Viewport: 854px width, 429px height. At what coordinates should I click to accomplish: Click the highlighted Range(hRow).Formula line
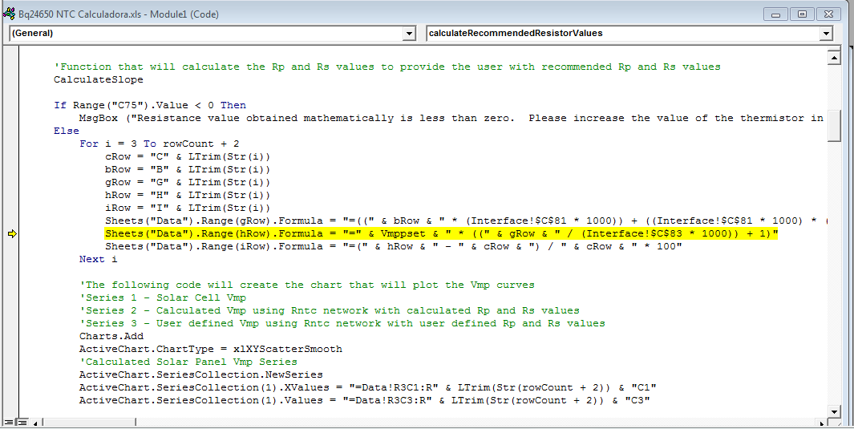click(442, 233)
